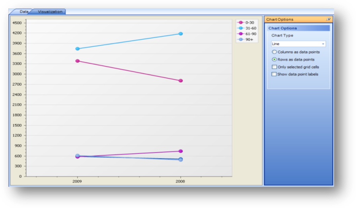Click the Line chart type combo box
Image resolution: width=356 pixels, height=208 pixels.
pyautogui.click(x=296, y=44)
